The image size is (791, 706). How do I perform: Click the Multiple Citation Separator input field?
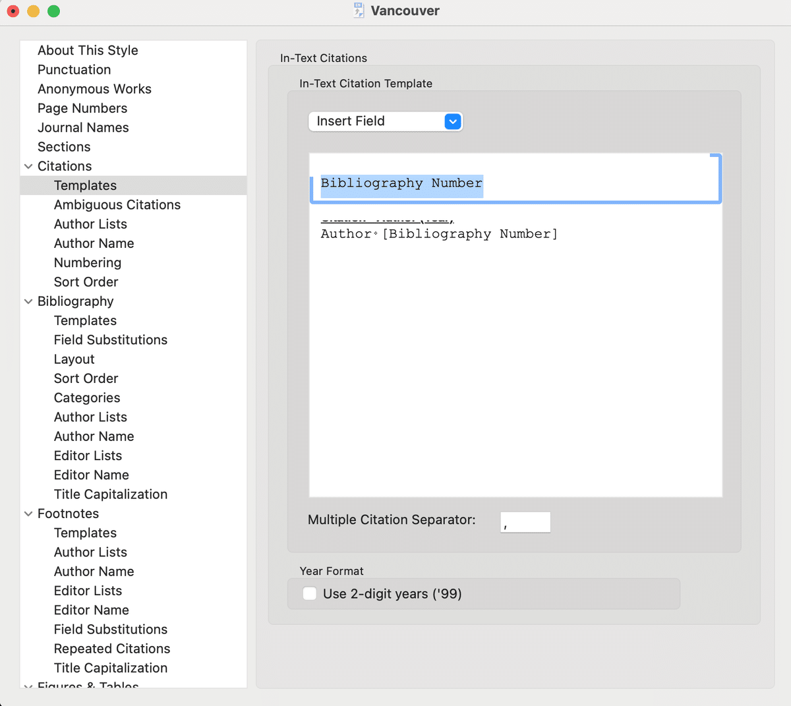tap(525, 521)
